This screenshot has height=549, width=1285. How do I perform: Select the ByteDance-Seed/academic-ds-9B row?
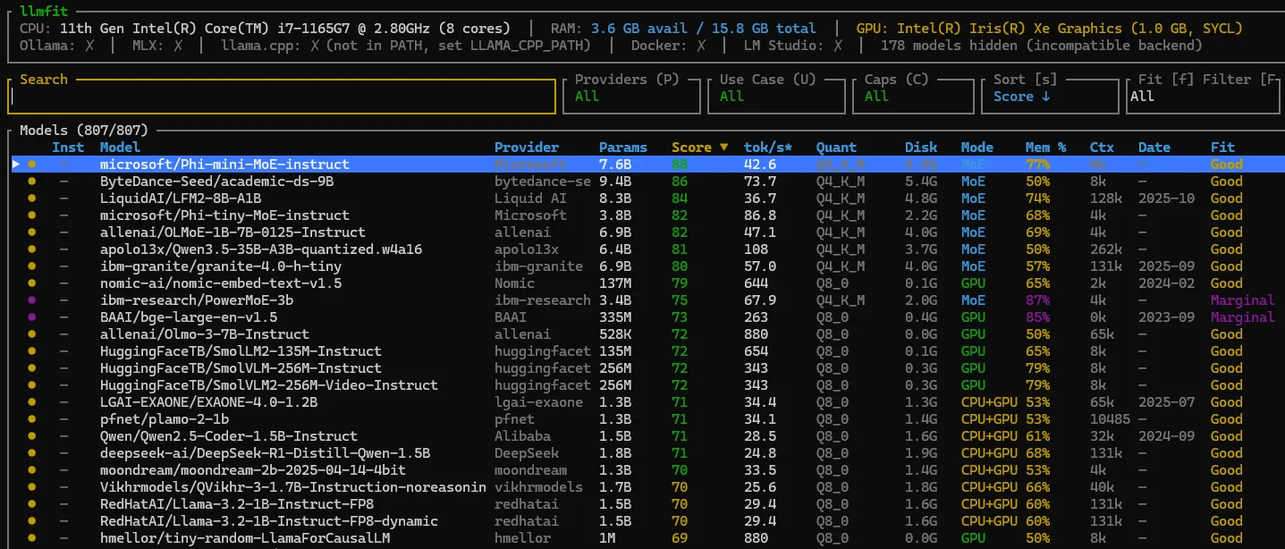[642, 182]
